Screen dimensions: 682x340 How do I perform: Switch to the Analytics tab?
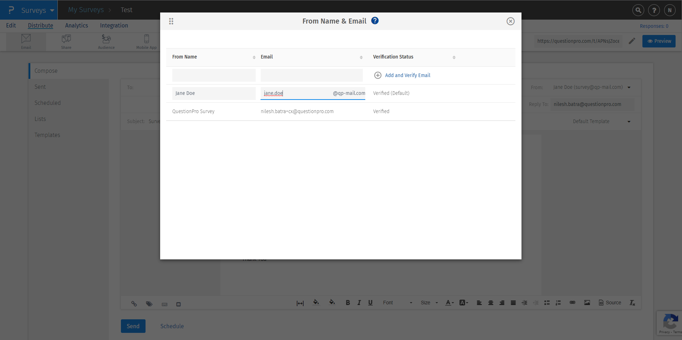[x=76, y=25]
